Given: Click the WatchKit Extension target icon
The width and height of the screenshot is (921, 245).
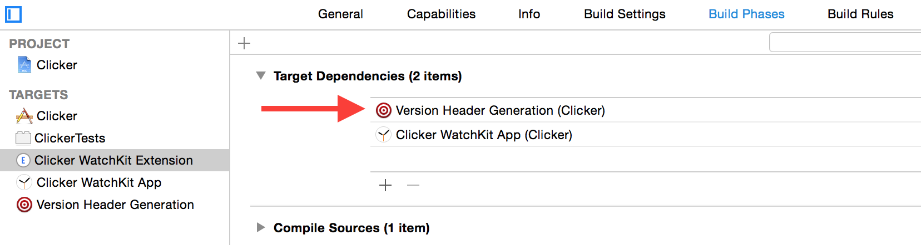Looking at the screenshot, I should click(x=23, y=160).
